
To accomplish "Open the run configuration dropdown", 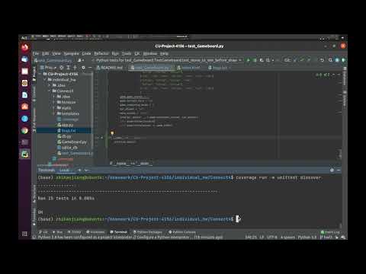I will pyautogui.click(x=167, y=60).
